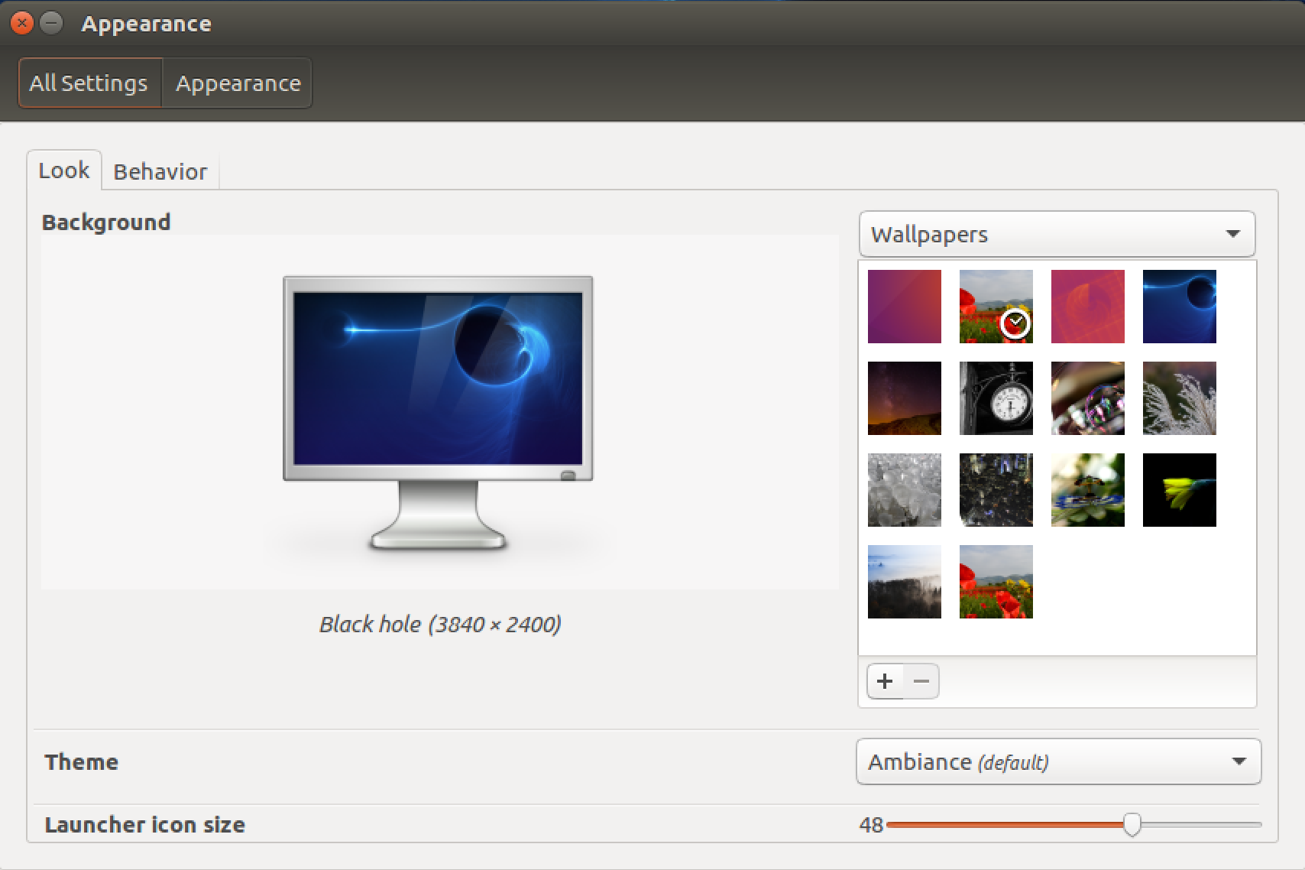This screenshot has width=1305, height=870.
Task: Choose the frosty white grass wallpaper
Action: click(1179, 398)
